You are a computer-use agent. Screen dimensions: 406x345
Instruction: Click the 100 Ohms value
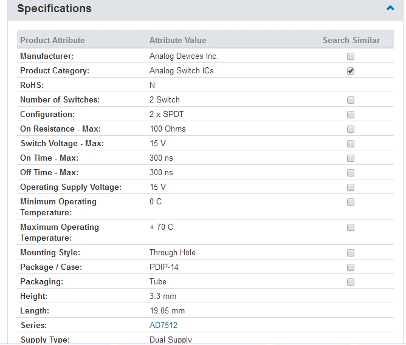pyautogui.click(x=168, y=129)
